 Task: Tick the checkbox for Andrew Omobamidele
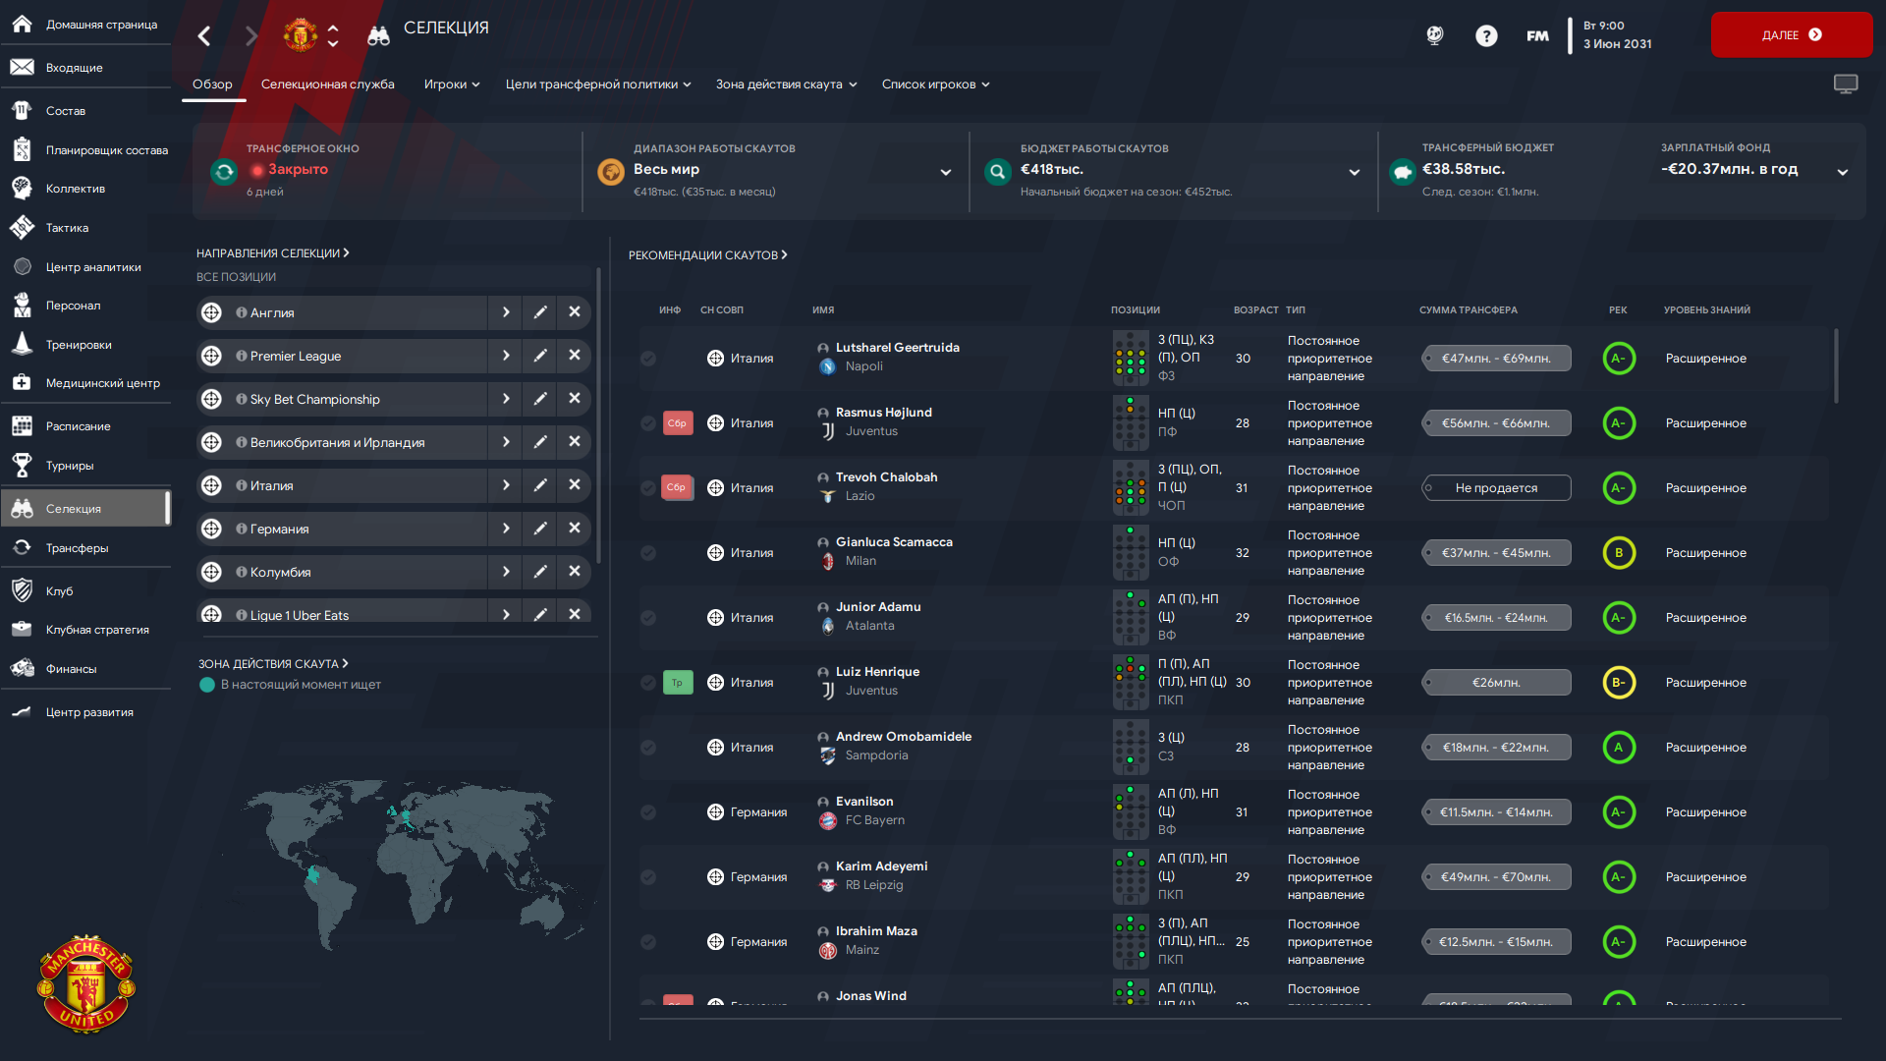[648, 748]
